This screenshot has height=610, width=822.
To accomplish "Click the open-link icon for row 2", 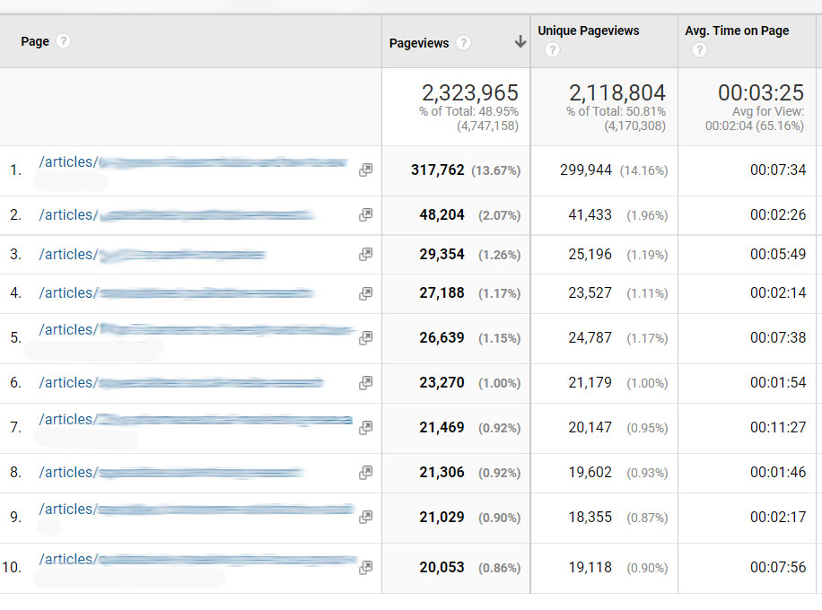I will [x=365, y=215].
